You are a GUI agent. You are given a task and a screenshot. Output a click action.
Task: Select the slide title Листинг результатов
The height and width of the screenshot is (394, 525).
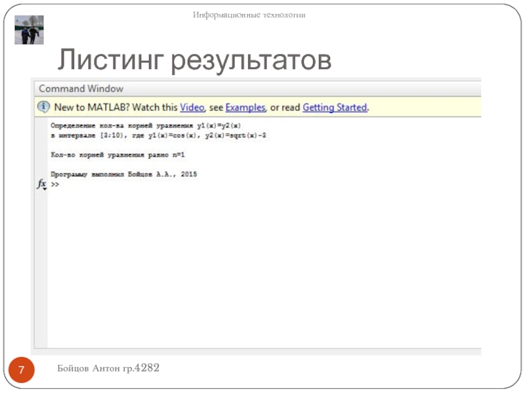tap(194, 60)
